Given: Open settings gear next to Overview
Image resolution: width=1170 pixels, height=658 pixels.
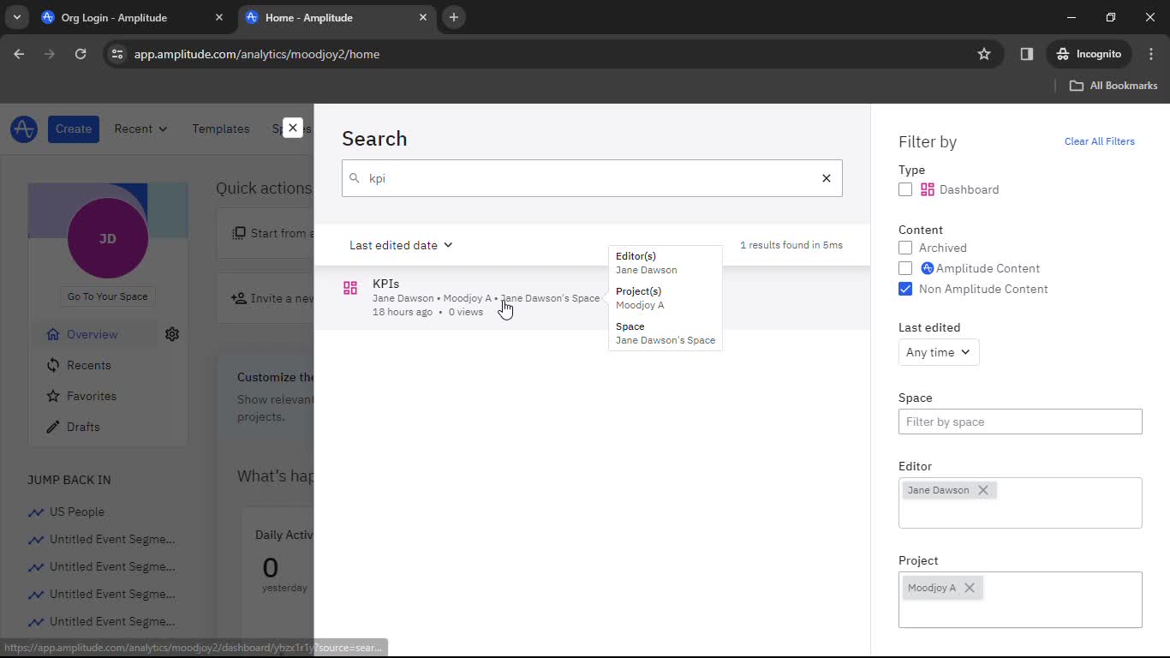Looking at the screenshot, I should tap(172, 334).
